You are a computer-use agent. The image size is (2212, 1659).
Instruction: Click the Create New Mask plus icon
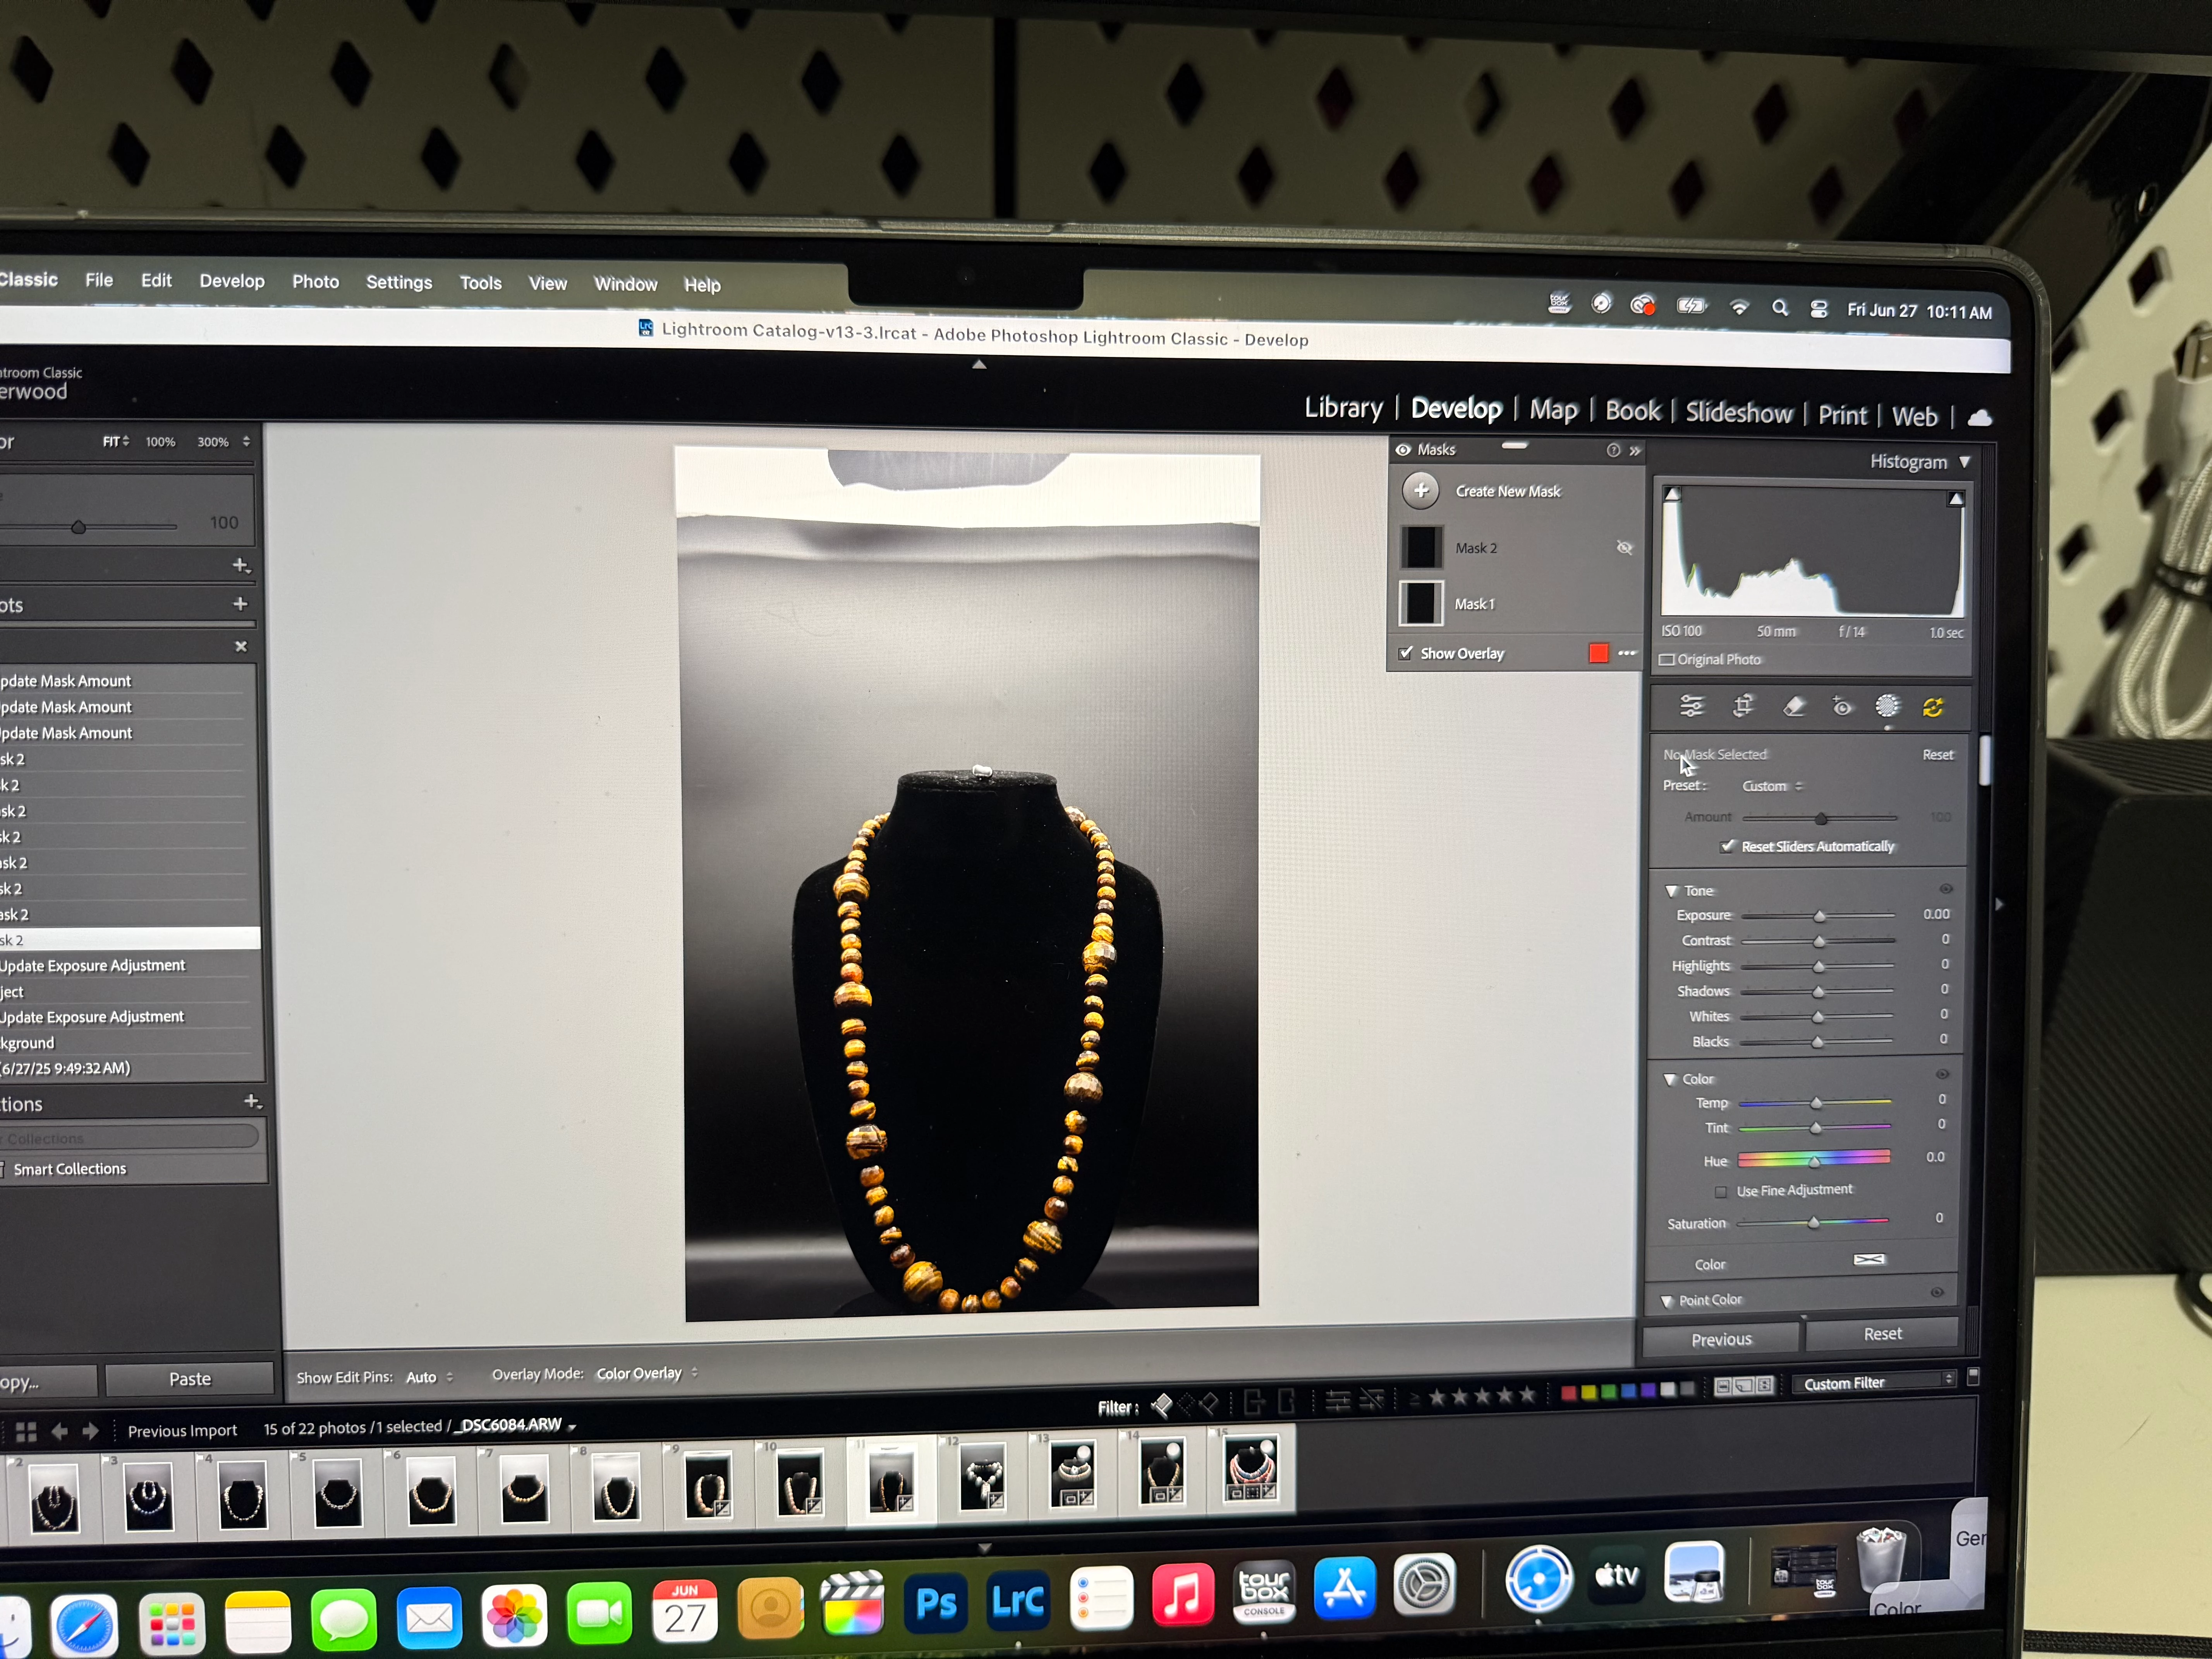pyautogui.click(x=1421, y=491)
